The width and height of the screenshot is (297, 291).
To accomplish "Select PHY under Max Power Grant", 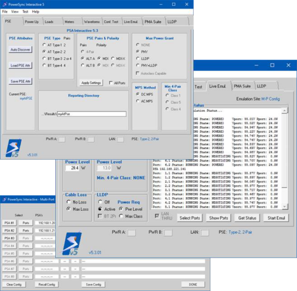I will 138,52.
